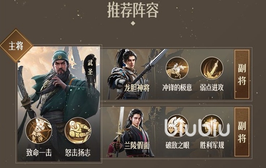266x168 pixels.
Task: Click the lower 副将 tab label
Action: (x=242, y=132)
